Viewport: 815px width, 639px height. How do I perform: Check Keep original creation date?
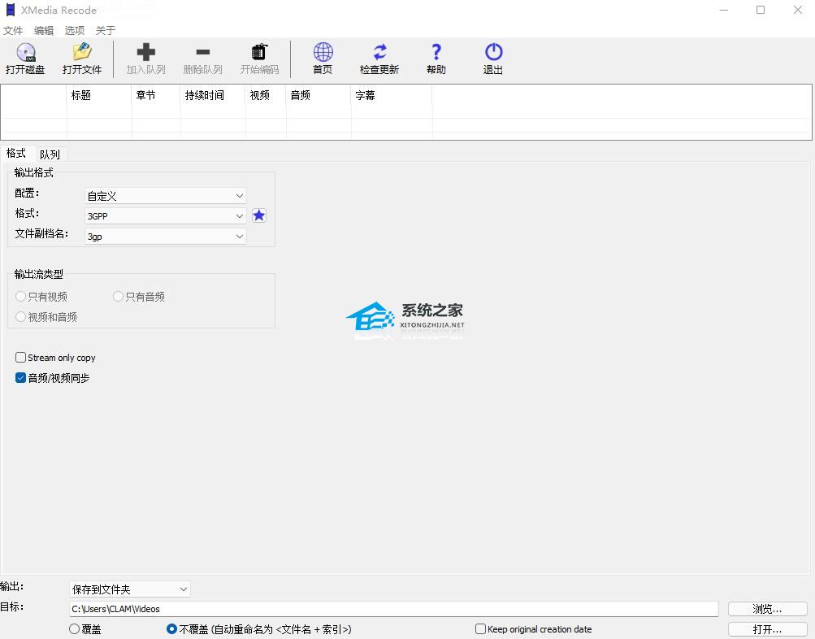coord(481,628)
